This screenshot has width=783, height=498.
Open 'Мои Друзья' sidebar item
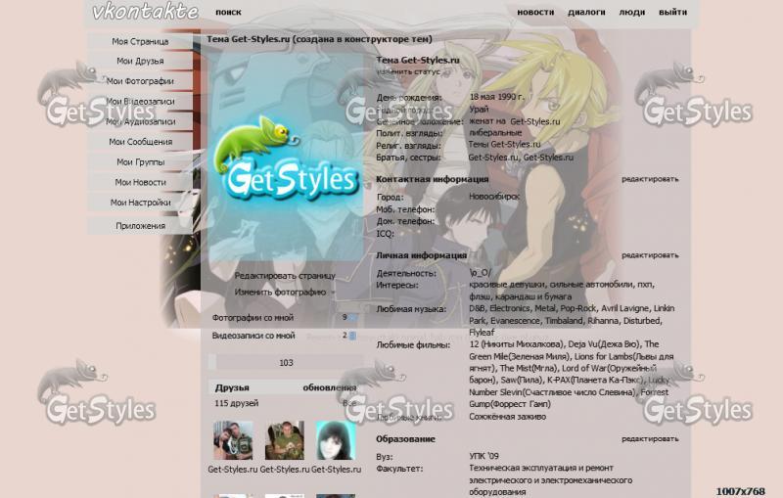(140, 62)
